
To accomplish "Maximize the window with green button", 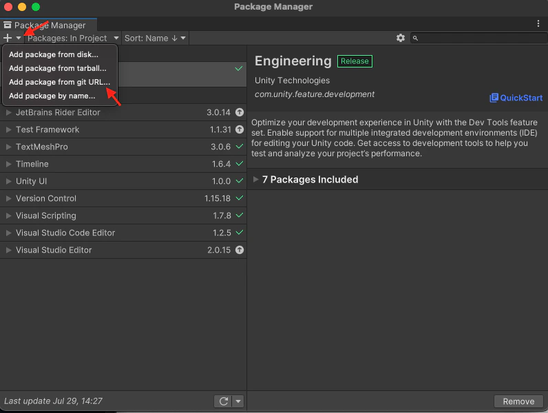I will pos(36,7).
